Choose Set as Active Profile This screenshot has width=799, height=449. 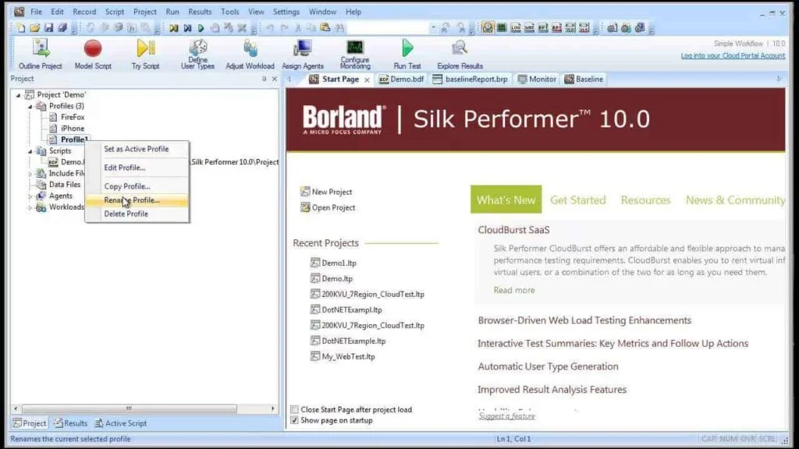point(137,149)
